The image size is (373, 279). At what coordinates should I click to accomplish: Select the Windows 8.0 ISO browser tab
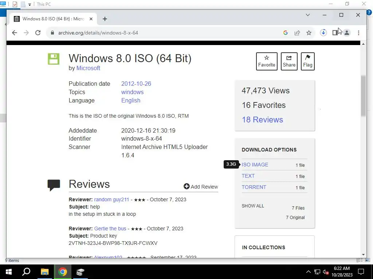point(53,19)
